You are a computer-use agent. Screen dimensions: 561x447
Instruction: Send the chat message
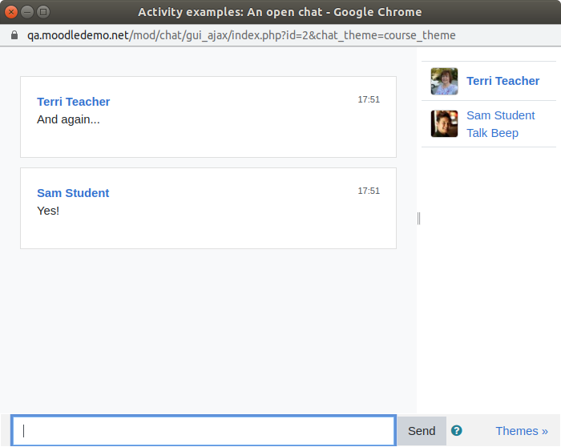[x=422, y=431]
